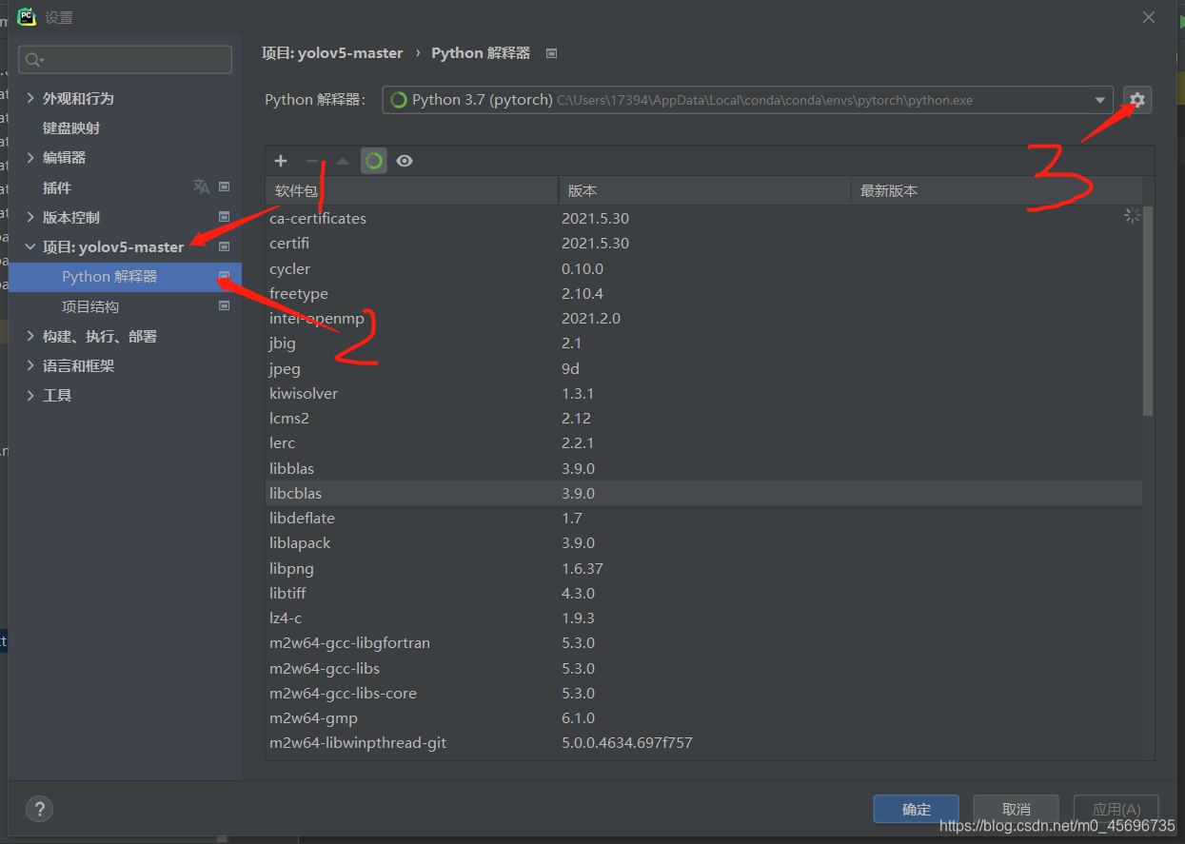Screen dimensions: 1185x844
Task: Select the m2w64-gmp package row
Action: pyautogui.click(x=703, y=718)
